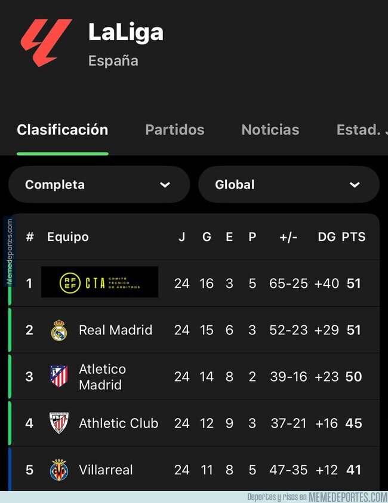Click the red LaLiga logo icon
The height and width of the screenshot is (503, 388).
point(47,42)
